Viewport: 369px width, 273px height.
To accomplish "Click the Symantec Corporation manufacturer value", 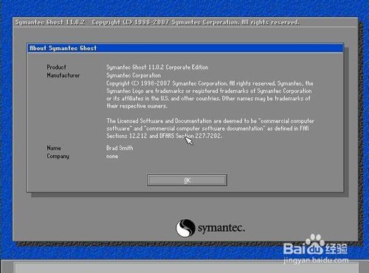I will (x=134, y=75).
